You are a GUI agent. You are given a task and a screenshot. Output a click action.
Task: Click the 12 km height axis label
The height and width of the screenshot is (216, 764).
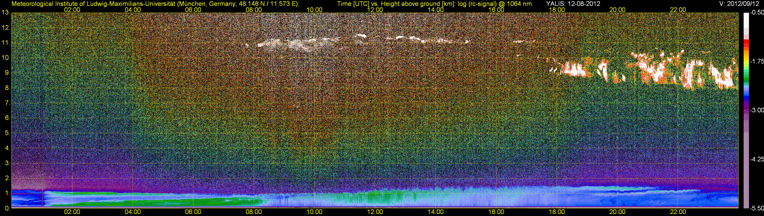click(6, 28)
